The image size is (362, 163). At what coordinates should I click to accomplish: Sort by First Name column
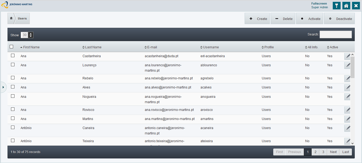(x=30, y=47)
